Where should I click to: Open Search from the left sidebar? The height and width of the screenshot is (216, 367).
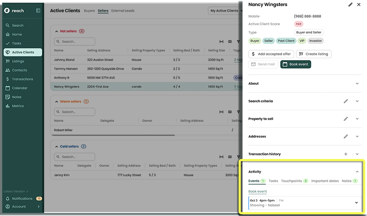(x=18, y=25)
